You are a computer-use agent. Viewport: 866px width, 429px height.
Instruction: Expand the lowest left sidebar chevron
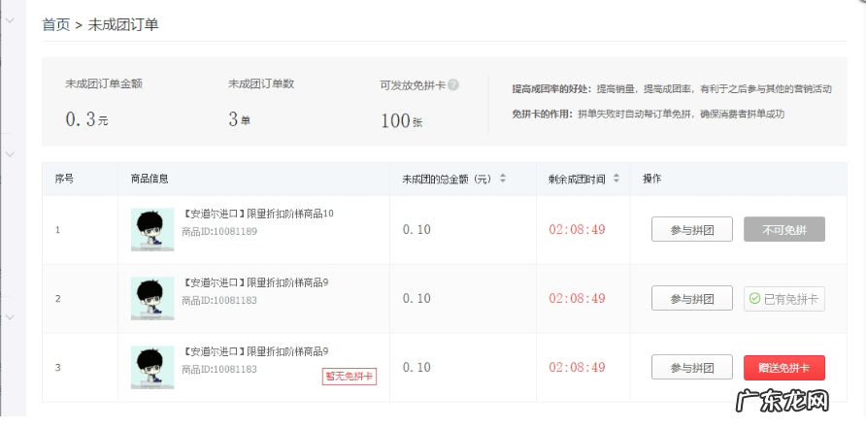click(10, 316)
